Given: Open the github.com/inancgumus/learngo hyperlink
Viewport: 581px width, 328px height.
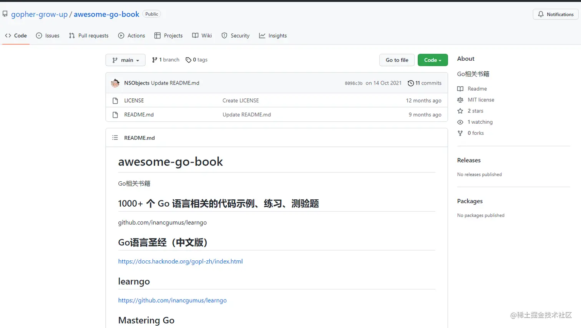Looking at the screenshot, I should point(172,300).
